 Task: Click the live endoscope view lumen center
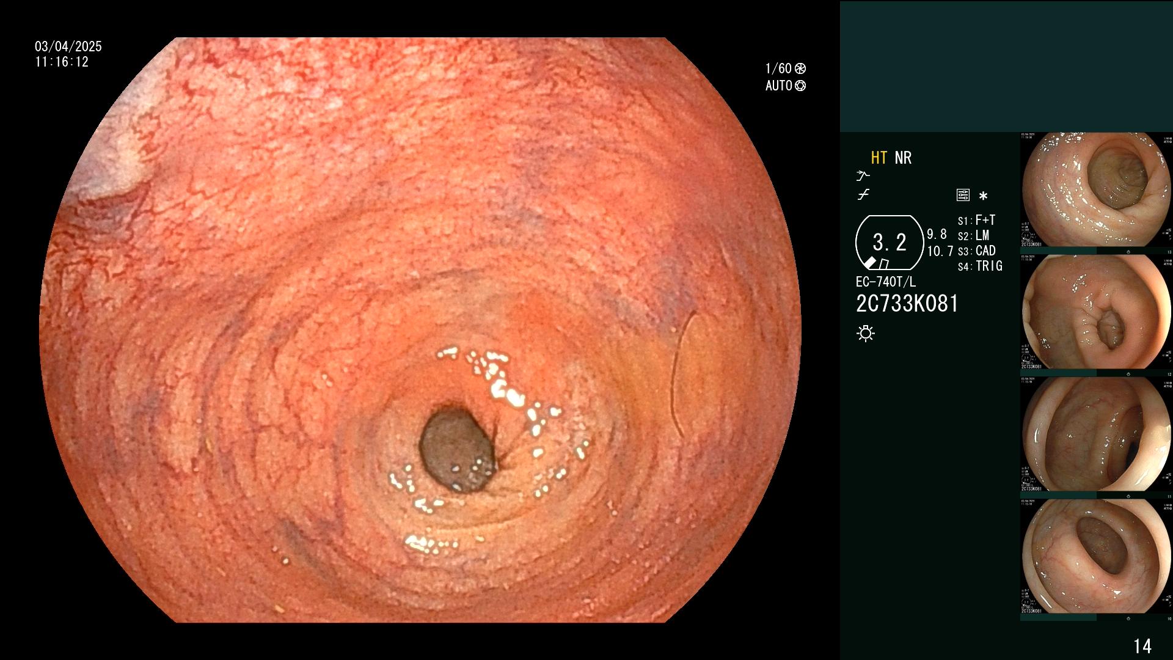[x=458, y=450]
